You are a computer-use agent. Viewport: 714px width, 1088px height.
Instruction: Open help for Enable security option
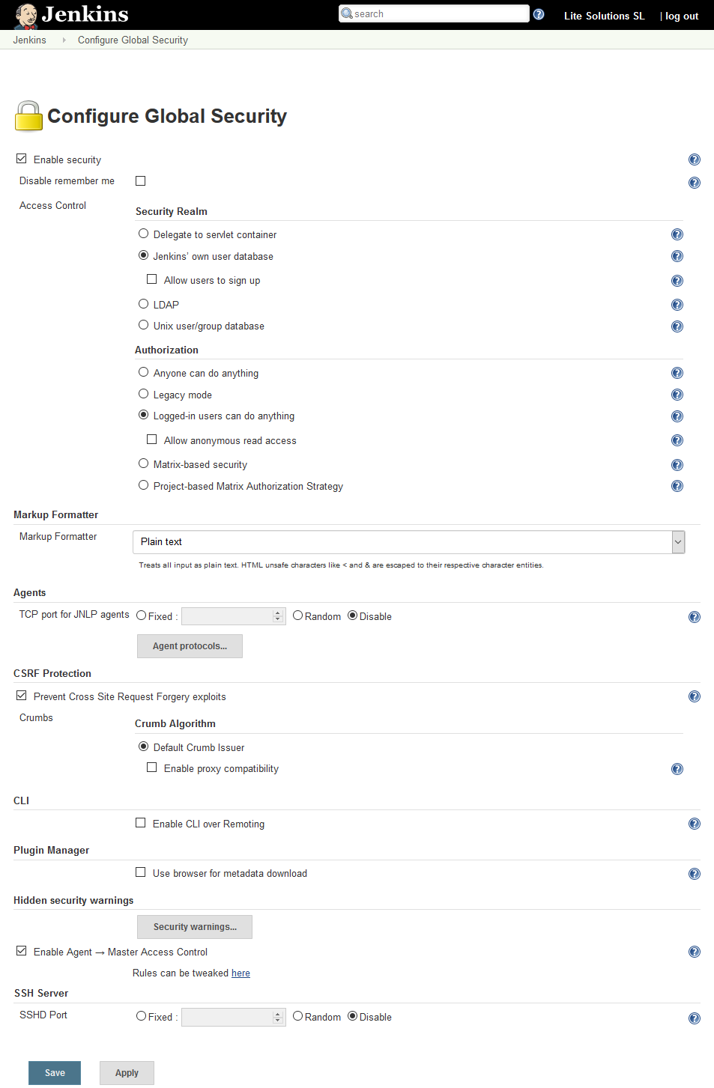[695, 159]
